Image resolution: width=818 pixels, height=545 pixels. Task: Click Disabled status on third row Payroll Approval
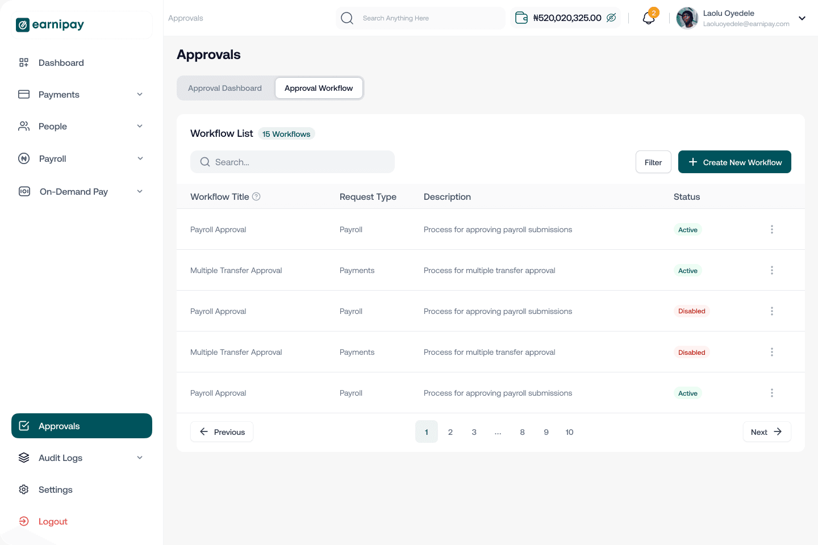point(692,311)
